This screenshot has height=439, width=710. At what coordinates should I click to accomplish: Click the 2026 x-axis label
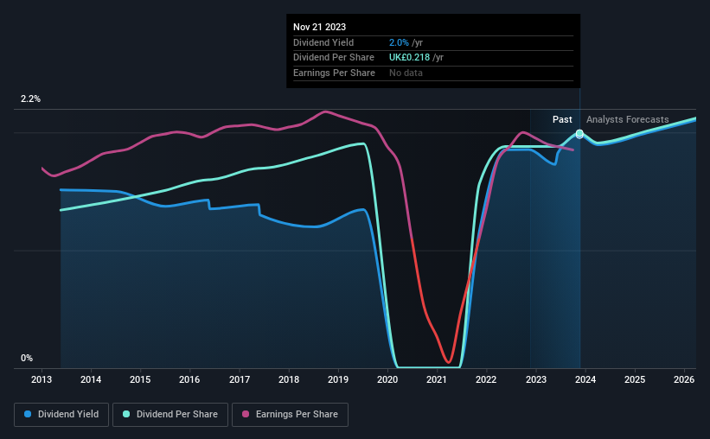684,379
